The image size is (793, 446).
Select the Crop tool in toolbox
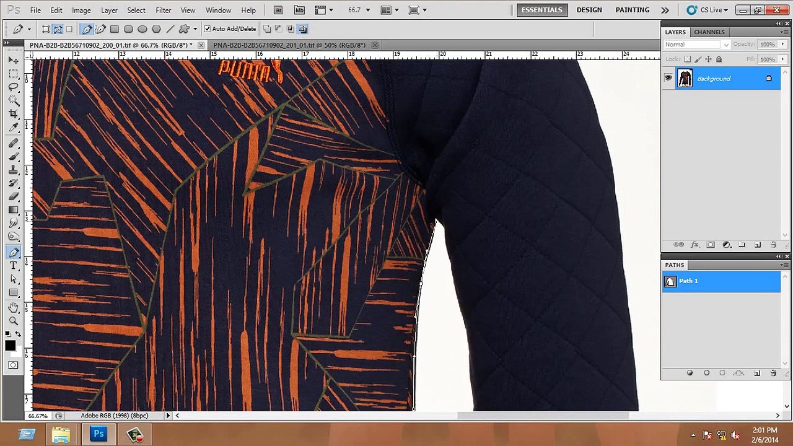pos(14,113)
